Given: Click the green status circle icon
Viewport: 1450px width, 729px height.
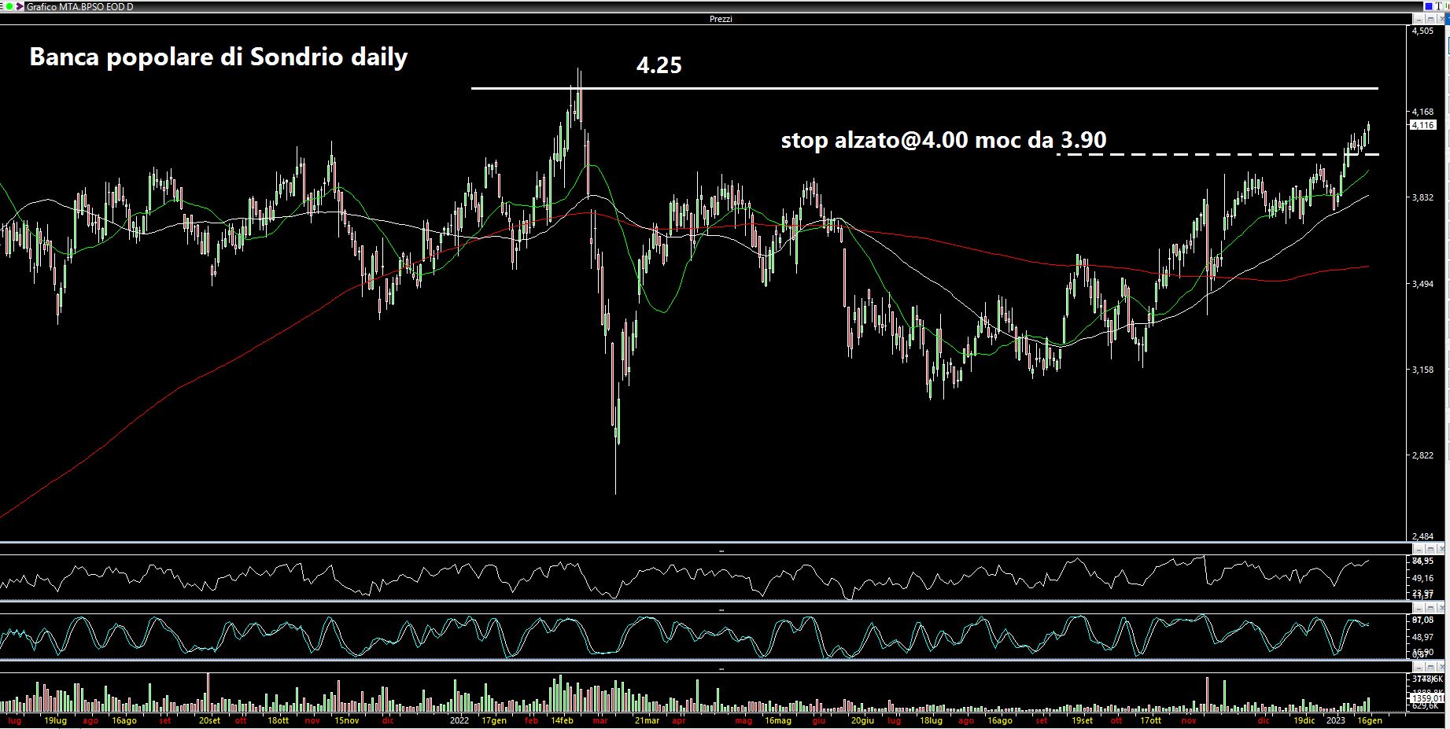Looking at the screenshot, I should tap(9, 6).
